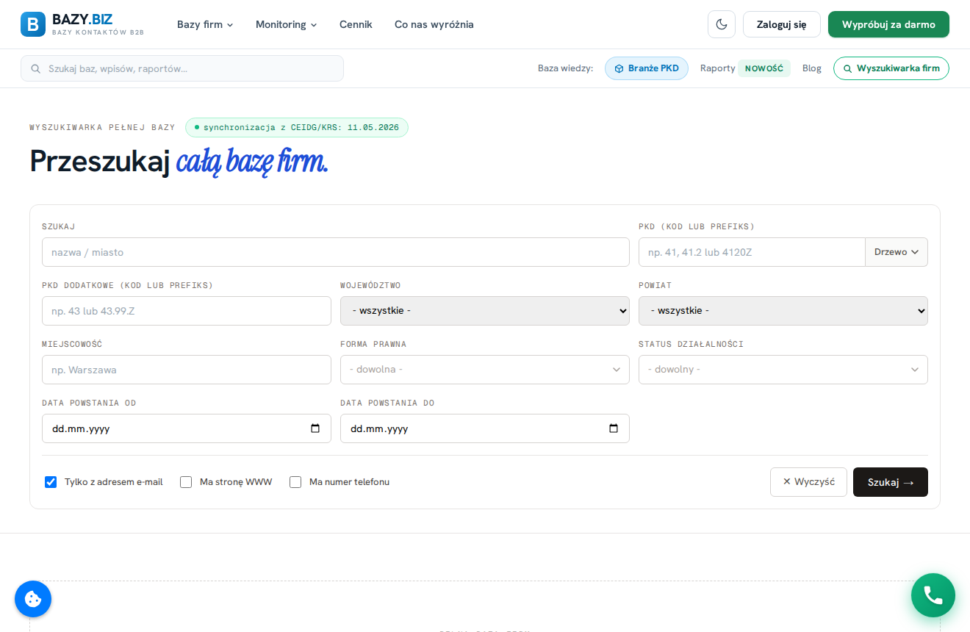The image size is (970, 632).
Task: Click the Miejscowość input field
Action: tap(187, 370)
